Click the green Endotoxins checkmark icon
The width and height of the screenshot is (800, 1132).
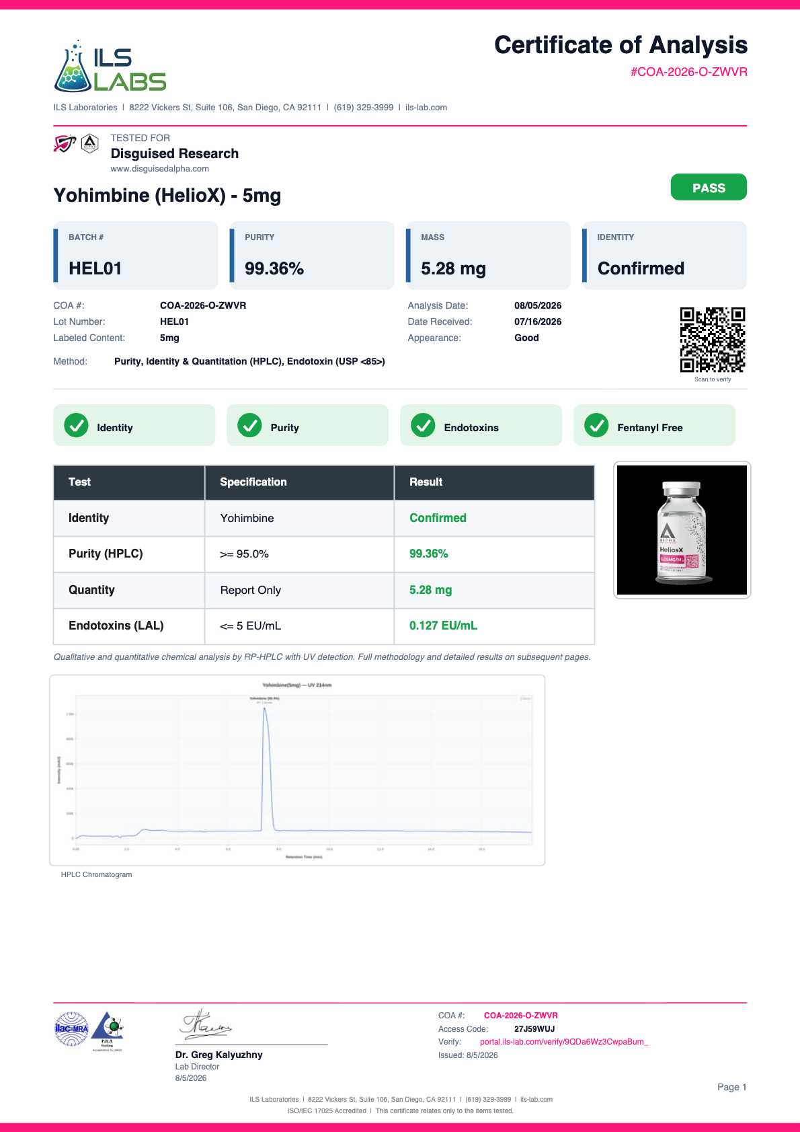coord(423,425)
